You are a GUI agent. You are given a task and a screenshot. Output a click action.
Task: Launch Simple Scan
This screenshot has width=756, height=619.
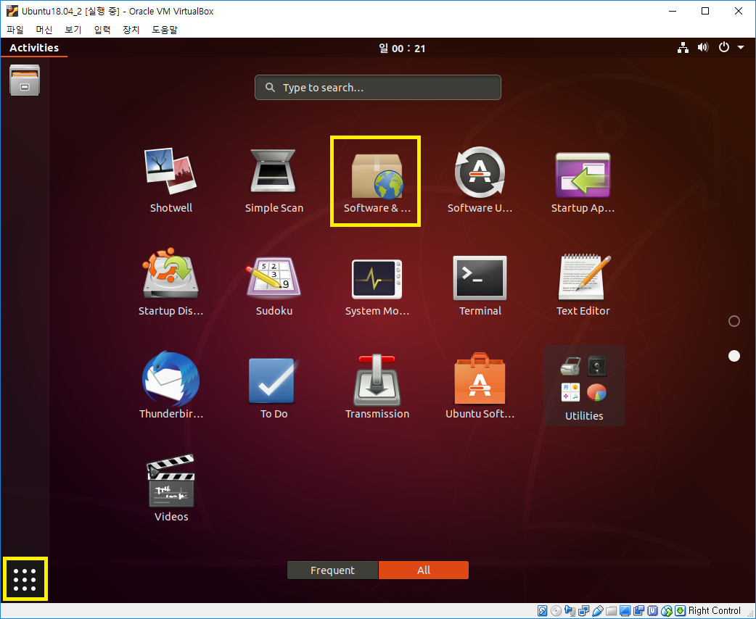[274, 180]
